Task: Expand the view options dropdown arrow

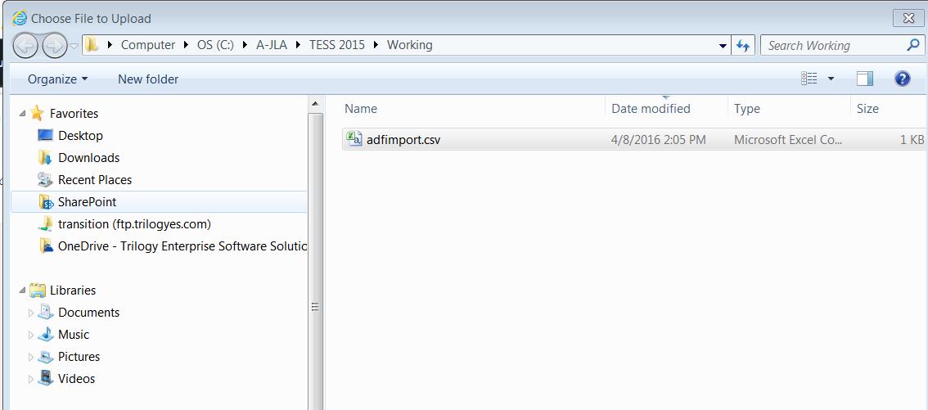Action: click(831, 79)
